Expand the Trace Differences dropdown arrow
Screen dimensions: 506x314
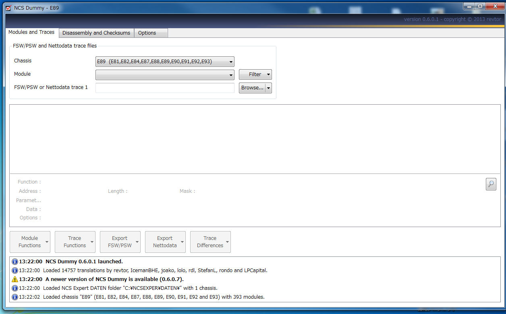tap(228, 242)
